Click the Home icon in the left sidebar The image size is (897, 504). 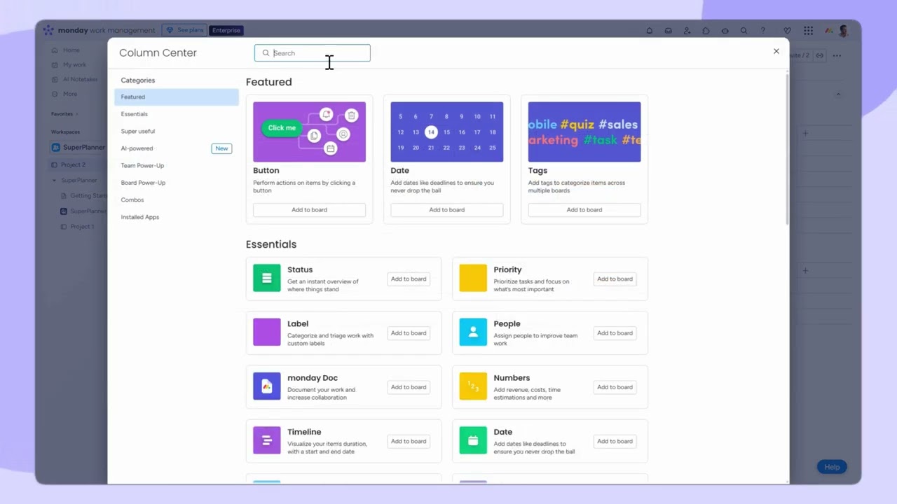point(55,50)
